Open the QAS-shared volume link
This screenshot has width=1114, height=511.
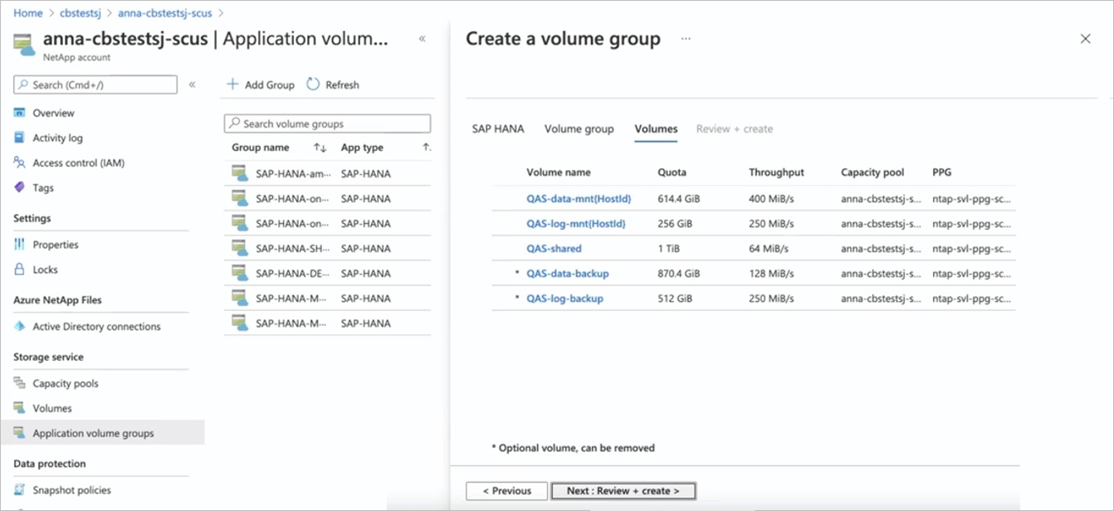tap(554, 248)
